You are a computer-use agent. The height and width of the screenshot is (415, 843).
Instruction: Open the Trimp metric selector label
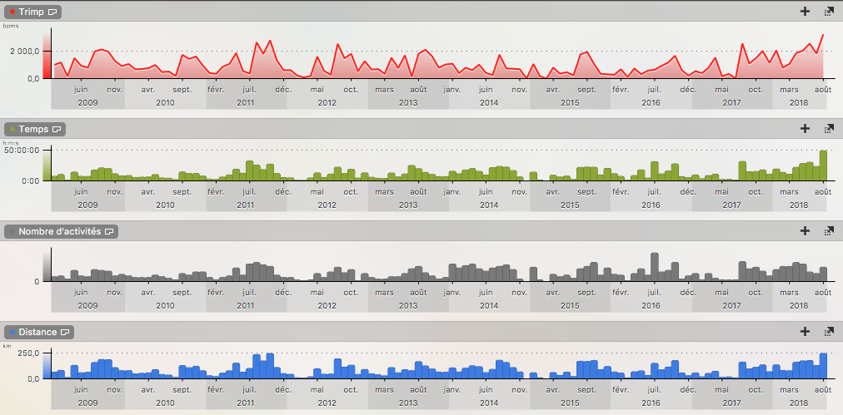pos(32,12)
